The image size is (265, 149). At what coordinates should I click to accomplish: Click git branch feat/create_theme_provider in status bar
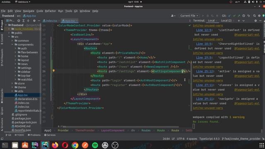(x=241, y=139)
